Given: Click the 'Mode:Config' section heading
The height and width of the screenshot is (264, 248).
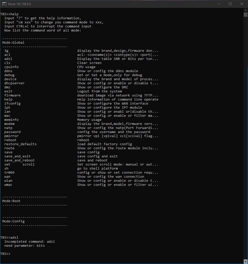Looking at the screenshot, I should coord(13,221).
